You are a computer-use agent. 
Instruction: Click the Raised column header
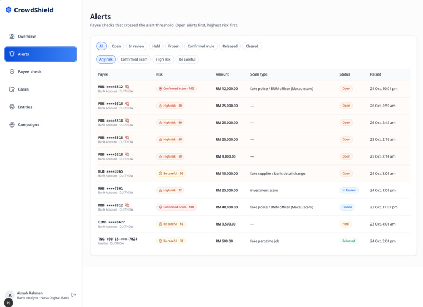tap(375, 74)
